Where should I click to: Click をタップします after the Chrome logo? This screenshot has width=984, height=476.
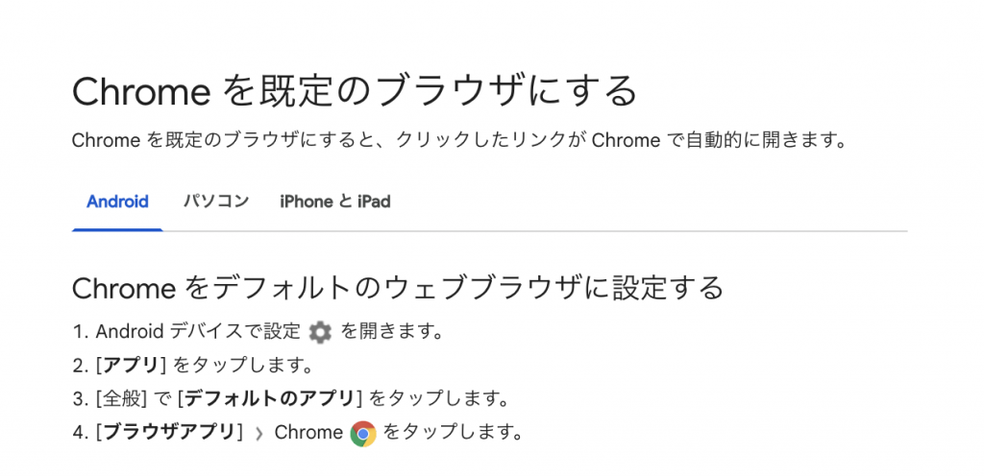tap(452, 432)
